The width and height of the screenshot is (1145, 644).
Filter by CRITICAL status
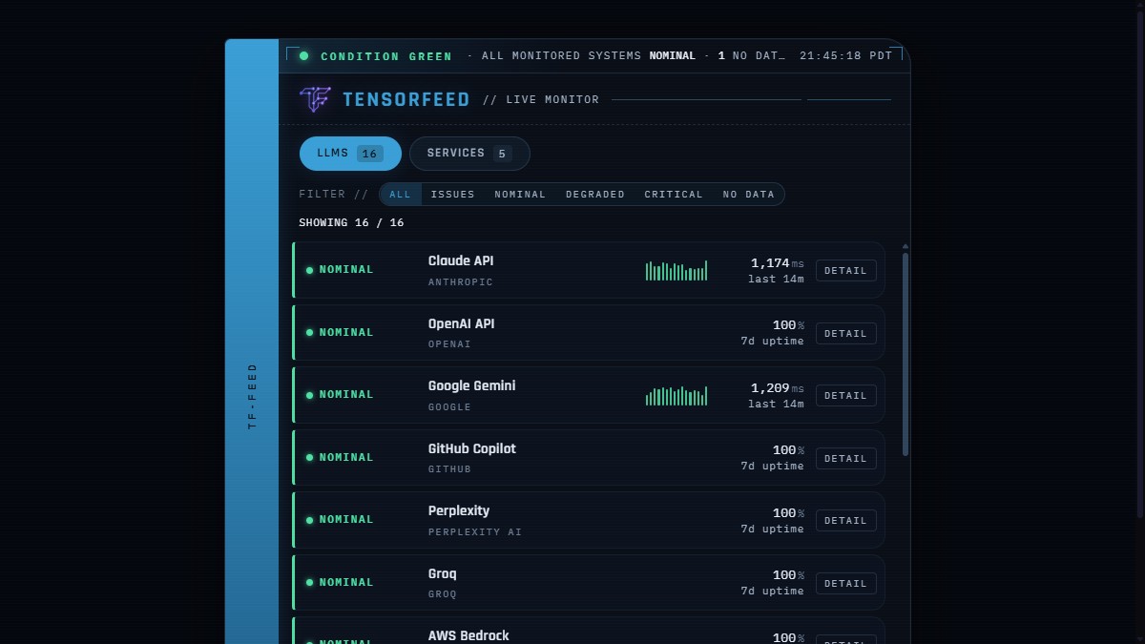coord(674,195)
